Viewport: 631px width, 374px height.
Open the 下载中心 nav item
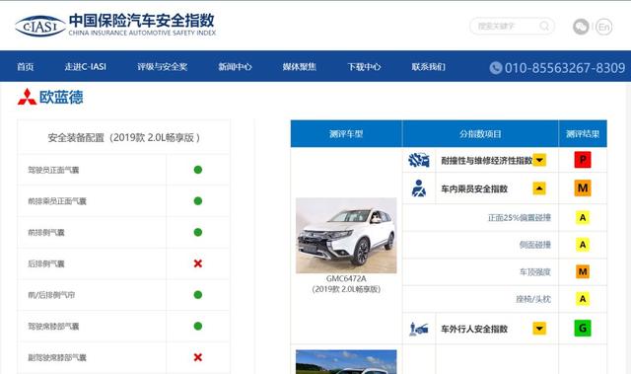pos(364,67)
